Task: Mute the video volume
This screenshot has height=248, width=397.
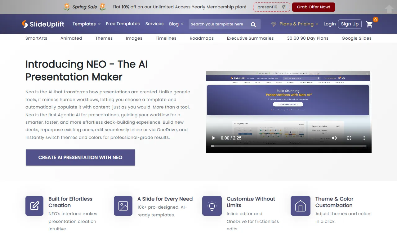Action: coord(334,138)
